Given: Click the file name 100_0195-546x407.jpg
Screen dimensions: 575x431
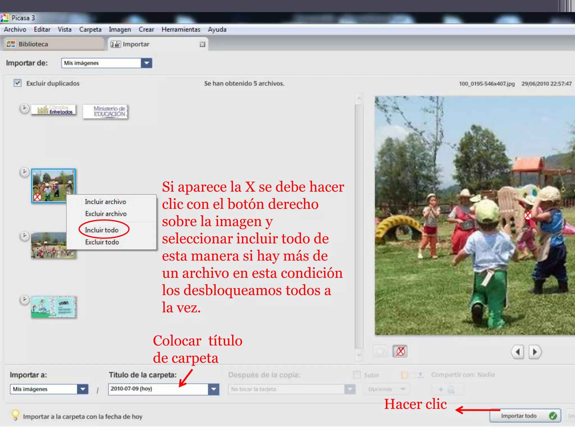Looking at the screenshot, I should coord(487,84).
